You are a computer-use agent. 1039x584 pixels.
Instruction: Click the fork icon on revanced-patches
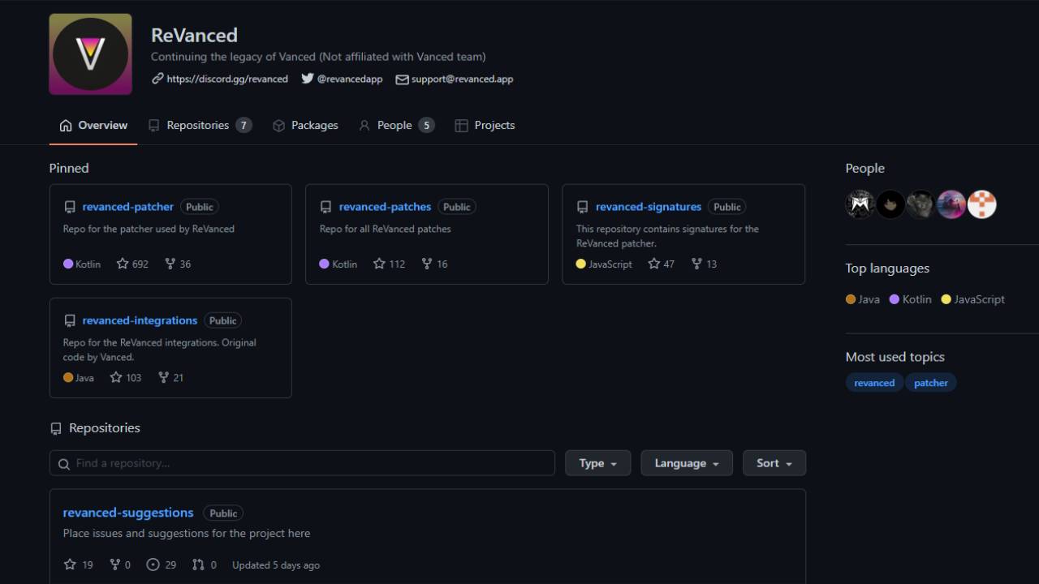pyautogui.click(x=427, y=264)
